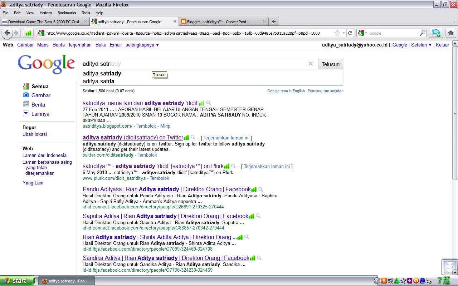Open the View menu

[30, 13]
